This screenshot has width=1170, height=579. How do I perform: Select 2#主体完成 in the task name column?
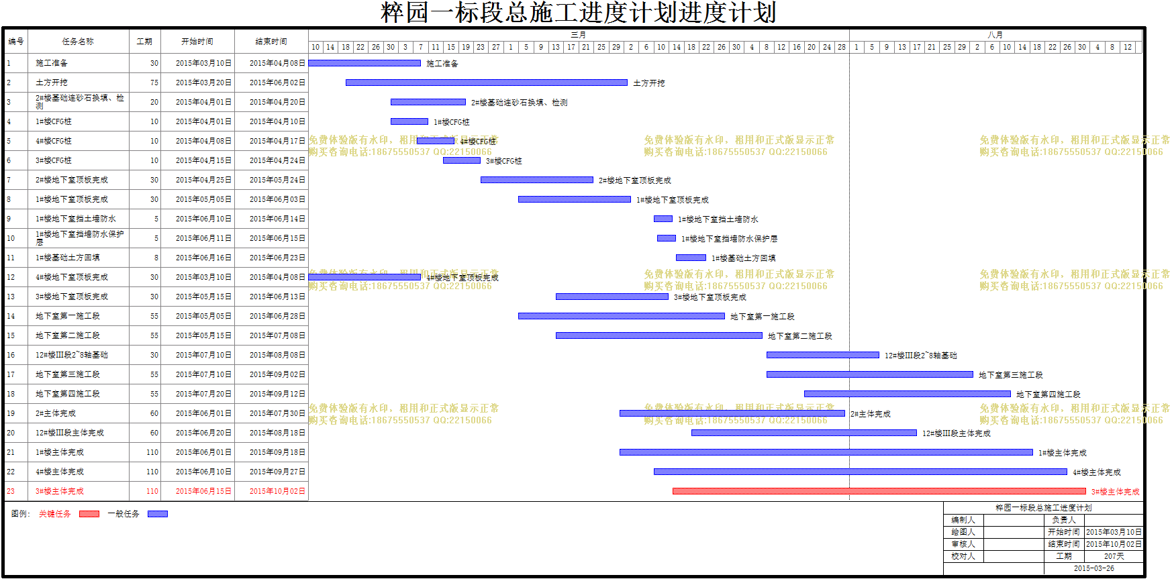pyautogui.click(x=56, y=413)
